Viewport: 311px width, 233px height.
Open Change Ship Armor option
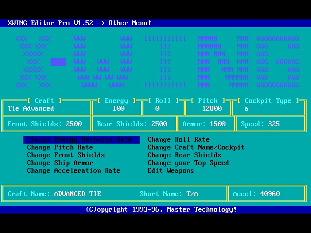(60, 163)
